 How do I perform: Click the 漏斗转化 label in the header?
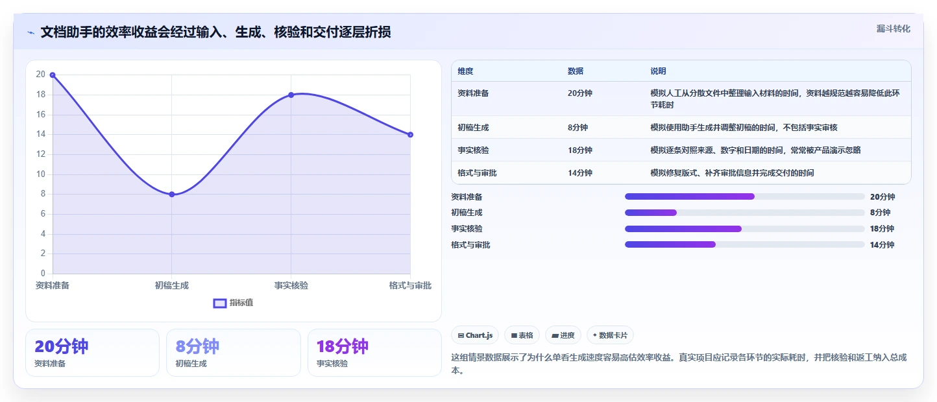[x=894, y=29]
